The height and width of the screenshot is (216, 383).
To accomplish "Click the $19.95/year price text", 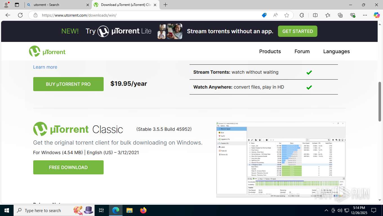I will point(129,84).
